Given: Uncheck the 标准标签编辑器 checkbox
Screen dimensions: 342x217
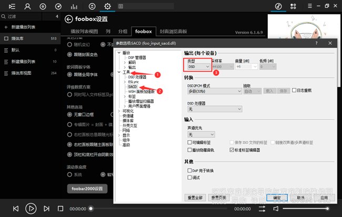Looking at the screenshot, I should (x=233, y=150).
